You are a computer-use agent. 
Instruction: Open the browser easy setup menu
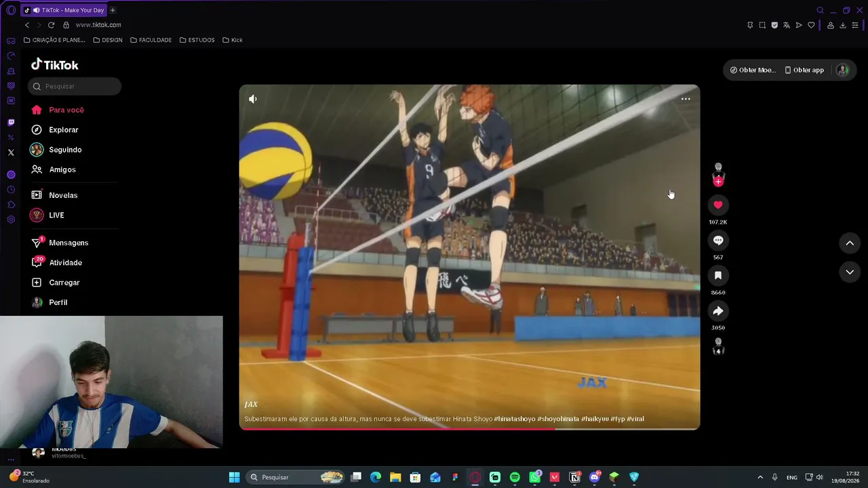(x=854, y=25)
